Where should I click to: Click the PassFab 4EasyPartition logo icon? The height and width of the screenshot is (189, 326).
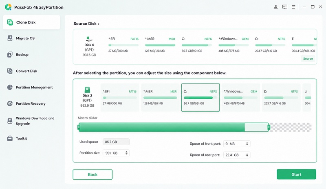pyautogui.click(x=8, y=7)
